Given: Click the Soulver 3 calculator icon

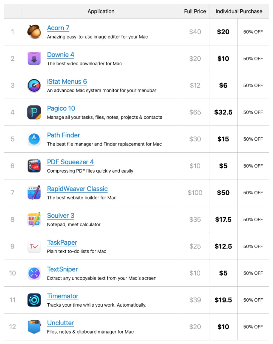Looking at the screenshot, I should point(34,219).
